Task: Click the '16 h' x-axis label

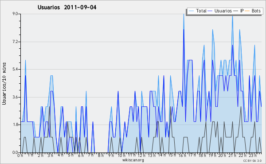Action: point(182,155)
